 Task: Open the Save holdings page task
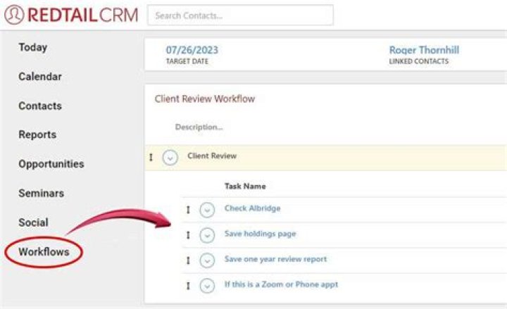point(261,234)
